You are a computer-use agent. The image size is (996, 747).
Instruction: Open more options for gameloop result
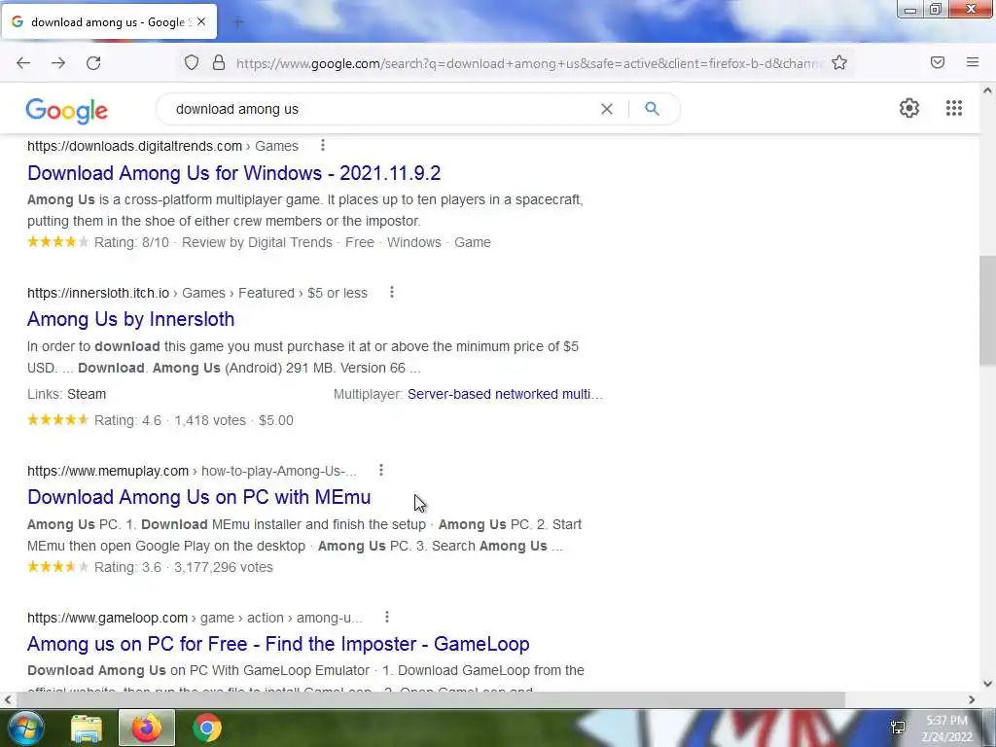pos(387,617)
